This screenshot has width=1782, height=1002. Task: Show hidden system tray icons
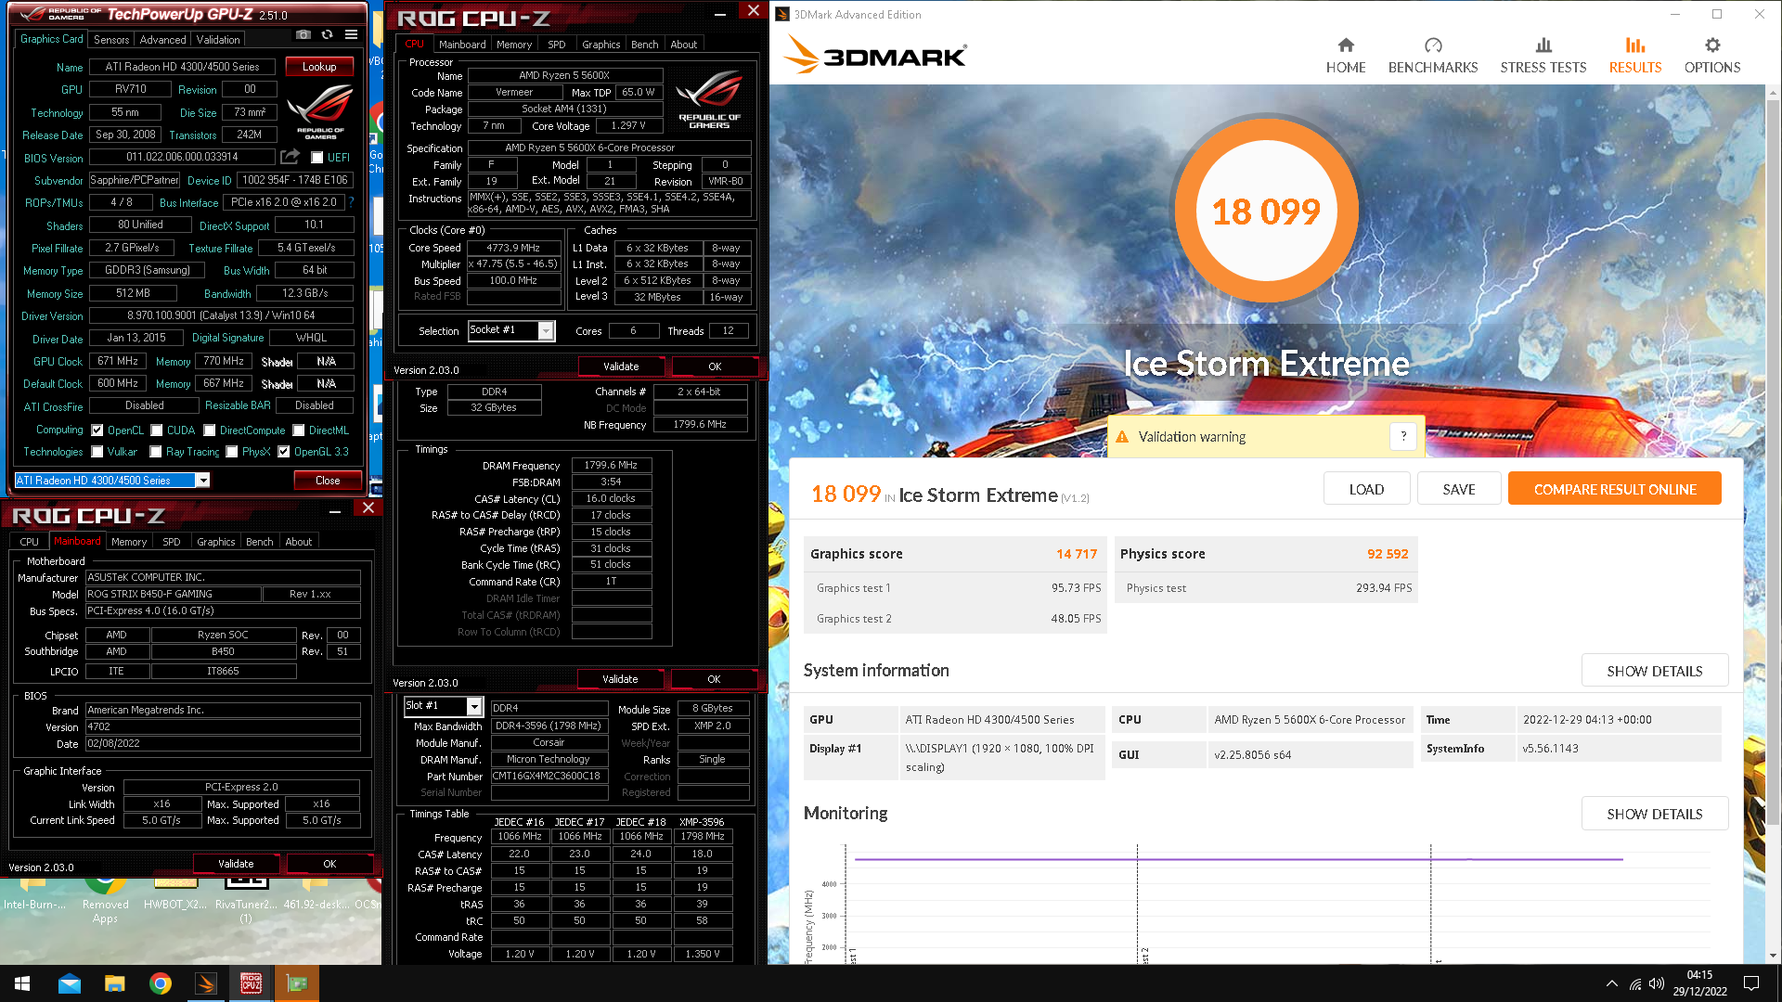1611,983
